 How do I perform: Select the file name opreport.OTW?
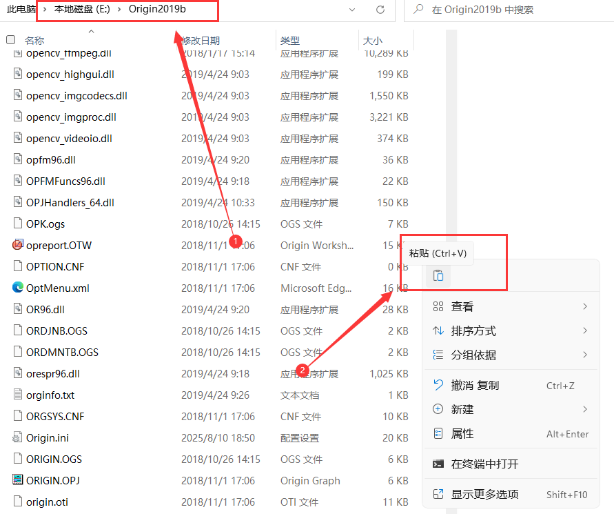59,246
